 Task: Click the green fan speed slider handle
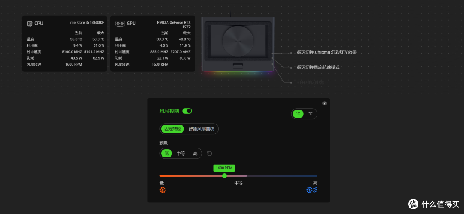(x=224, y=175)
